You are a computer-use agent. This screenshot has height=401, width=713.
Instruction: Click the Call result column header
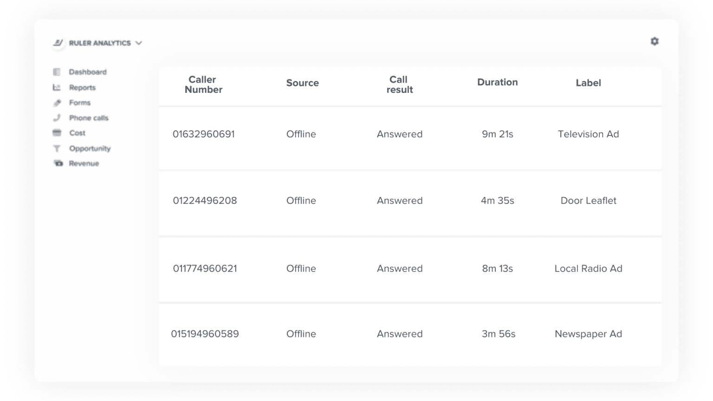coord(400,84)
